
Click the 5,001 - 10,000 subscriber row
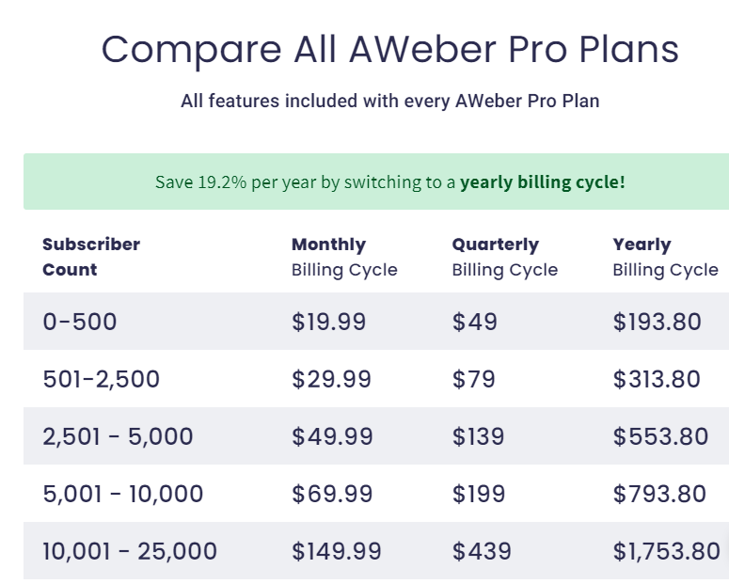pos(123,494)
